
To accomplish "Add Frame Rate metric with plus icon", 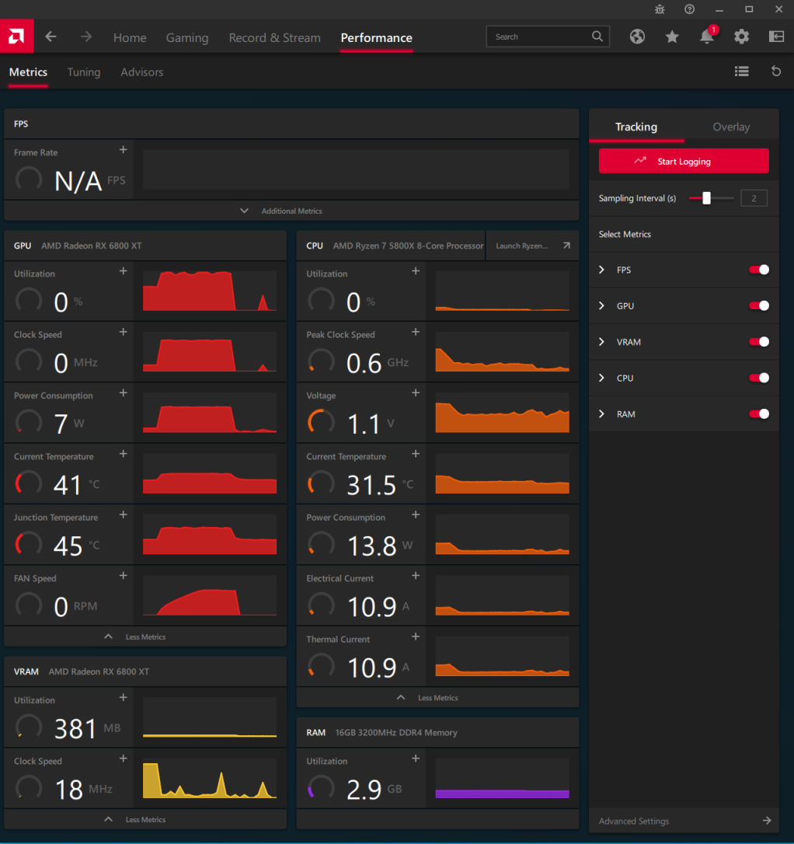I will click(x=124, y=150).
